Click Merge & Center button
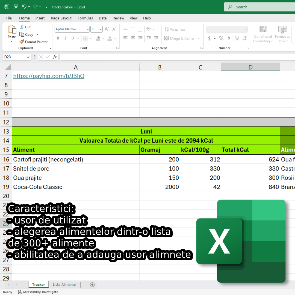 point(179,39)
